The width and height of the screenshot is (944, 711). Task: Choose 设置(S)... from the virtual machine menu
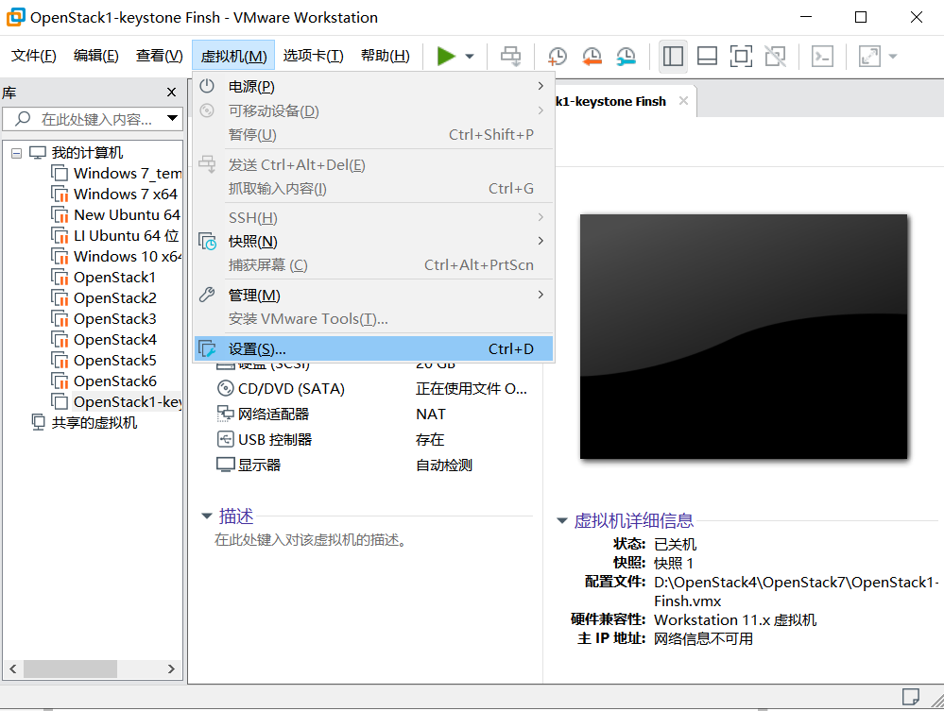[257, 347]
